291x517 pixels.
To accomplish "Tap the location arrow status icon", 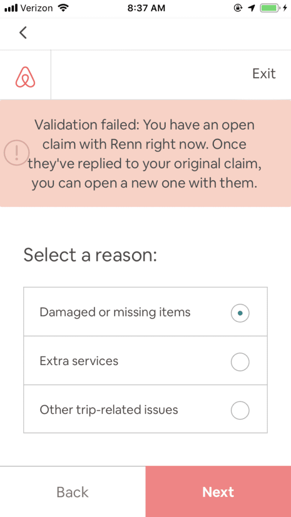I will (252, 8).
